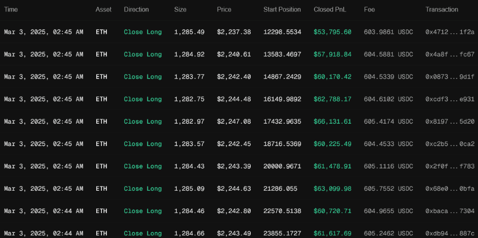Open the 0x8197 transaction hash link
This screenshot has height=238, width=478.
[450, 122]
